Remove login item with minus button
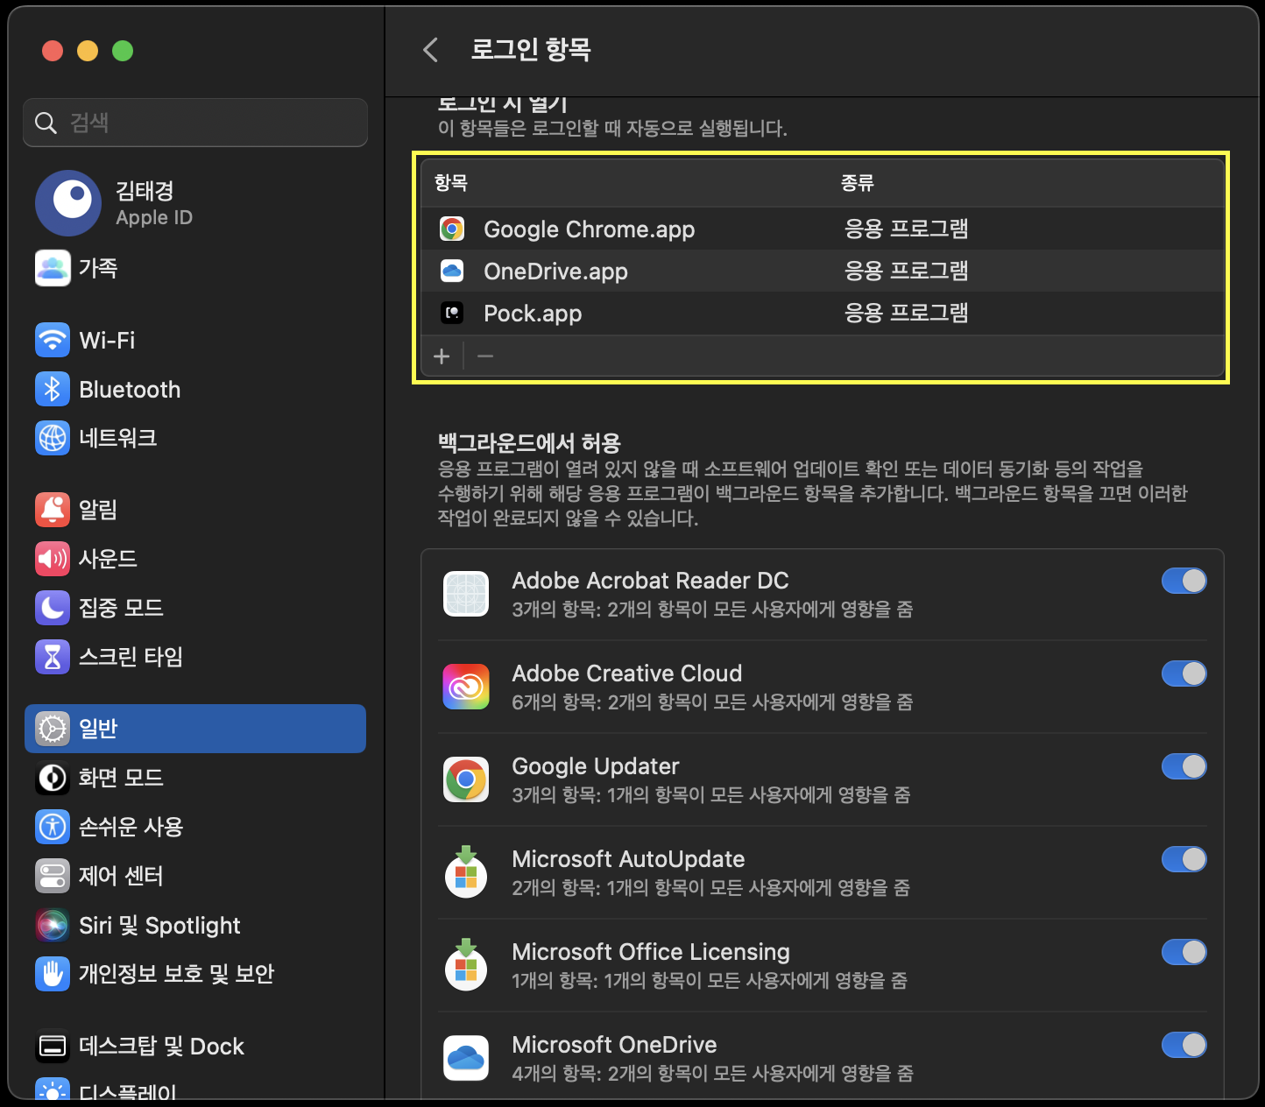Viewport: 1265px width, 1107px height. [485, 356]
